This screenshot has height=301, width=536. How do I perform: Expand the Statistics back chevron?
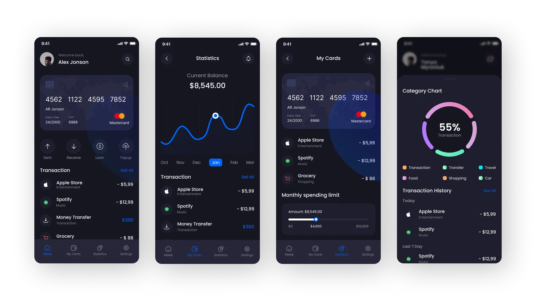coord(166,59)
